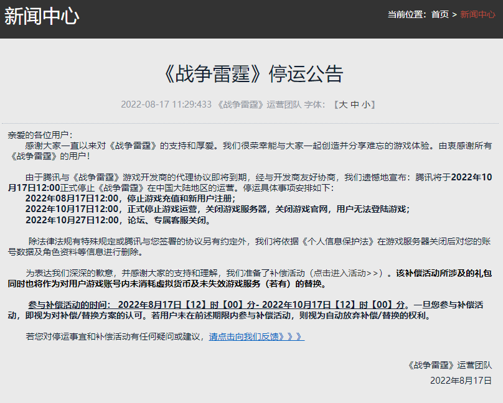Click the author 《战争雷霆》运营团队 beside the timestamp
The width and height of the screenshot is (503, 403).
(x=258, y=104)
